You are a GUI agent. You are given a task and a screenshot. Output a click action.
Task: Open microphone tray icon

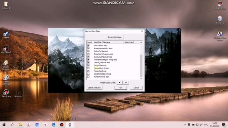(189, 125)
